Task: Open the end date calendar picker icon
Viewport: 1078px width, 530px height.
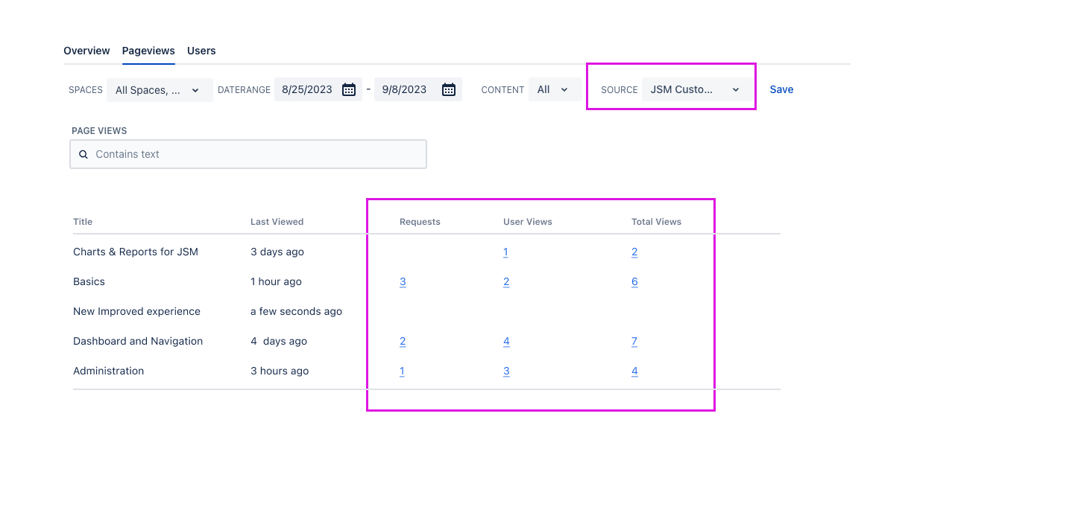Action: pyautogui.click(x=448, y=90)
